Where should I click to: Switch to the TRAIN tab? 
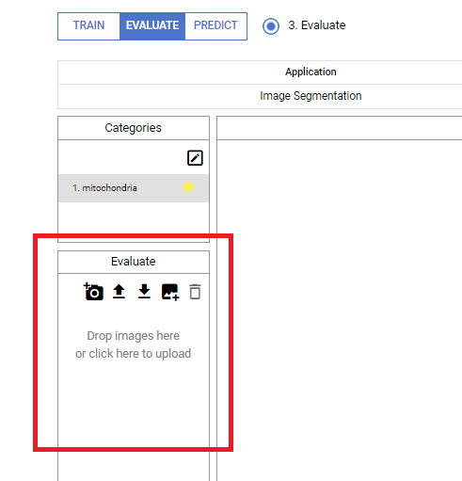[88, 25]
